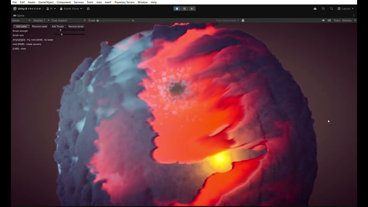Image resolution: width=368 pixels, height=207 pixels.
Task: Open the Search magnifier icon
Action: point(331,9)
